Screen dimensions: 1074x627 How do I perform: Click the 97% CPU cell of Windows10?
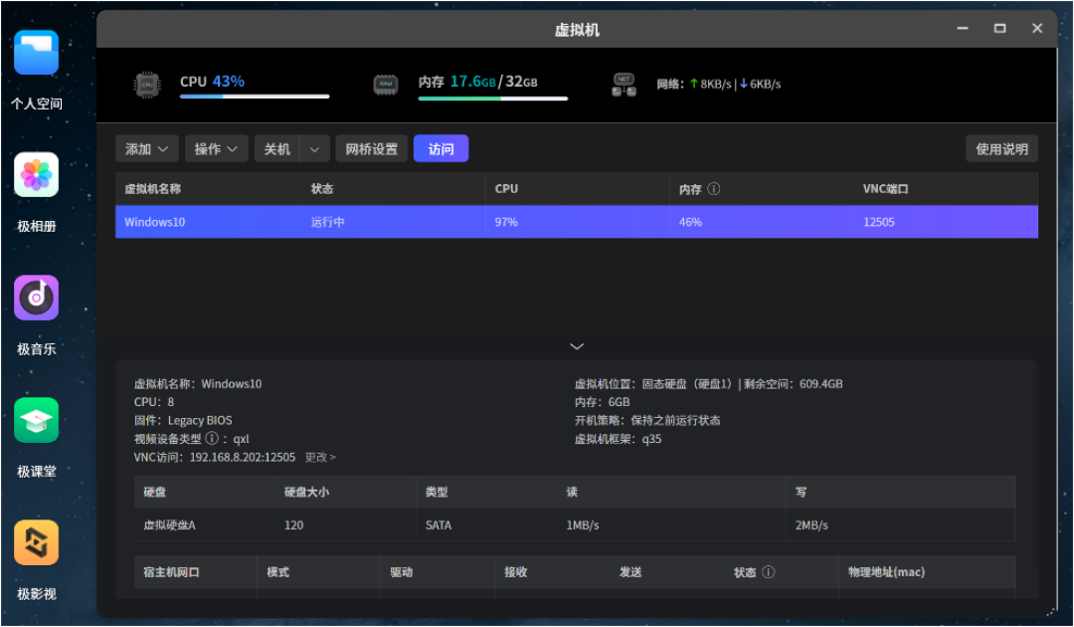tap(506, 222)
